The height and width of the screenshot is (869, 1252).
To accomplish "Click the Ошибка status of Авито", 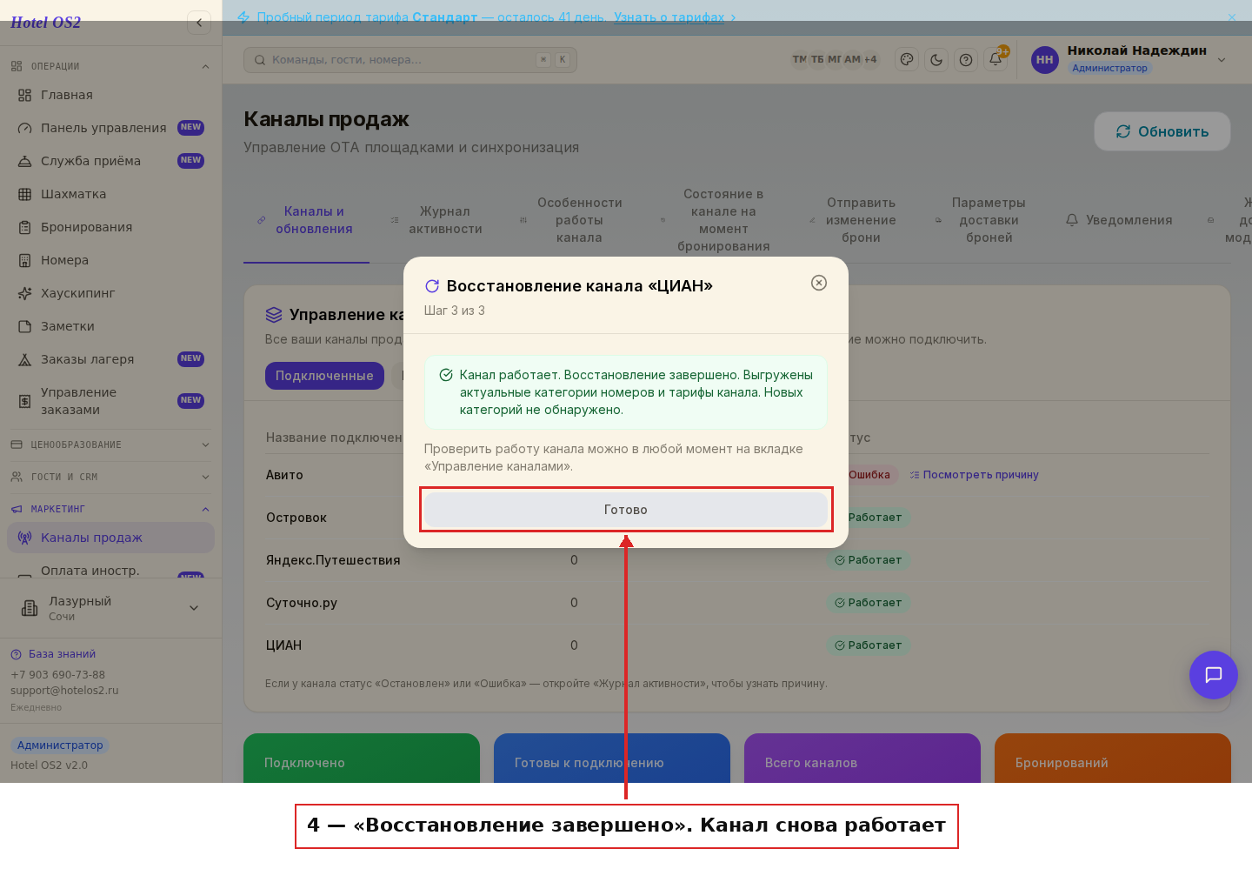I will coord(868,475).
